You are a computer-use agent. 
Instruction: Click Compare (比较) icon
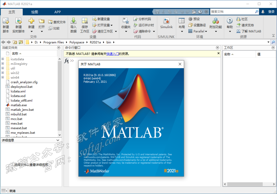(50, 28)
